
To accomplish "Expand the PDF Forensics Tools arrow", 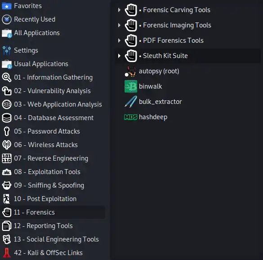I will click(119, 40).
